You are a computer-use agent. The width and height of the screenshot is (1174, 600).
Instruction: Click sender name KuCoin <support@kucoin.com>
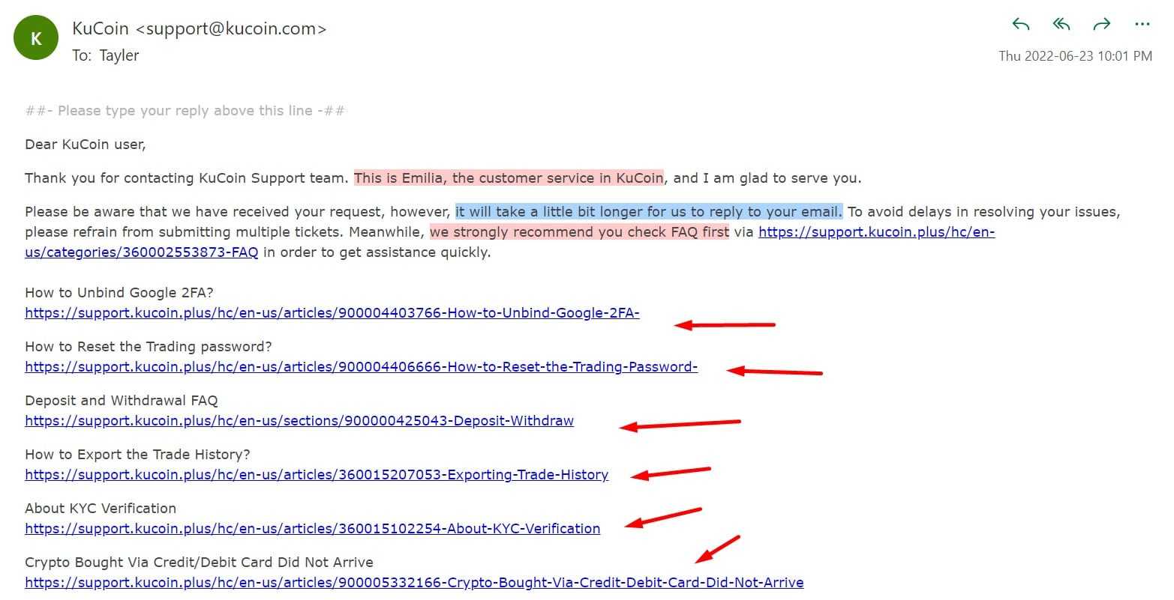click(200, 28)
